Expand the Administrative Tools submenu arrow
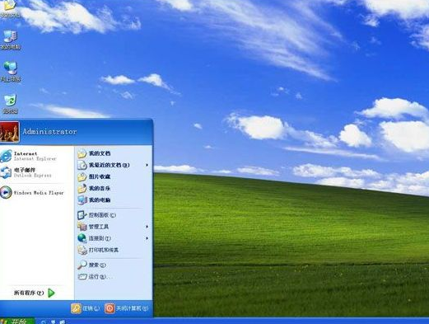Image resolution: width=429 pixels, height=324 pixels. point(147,227)
